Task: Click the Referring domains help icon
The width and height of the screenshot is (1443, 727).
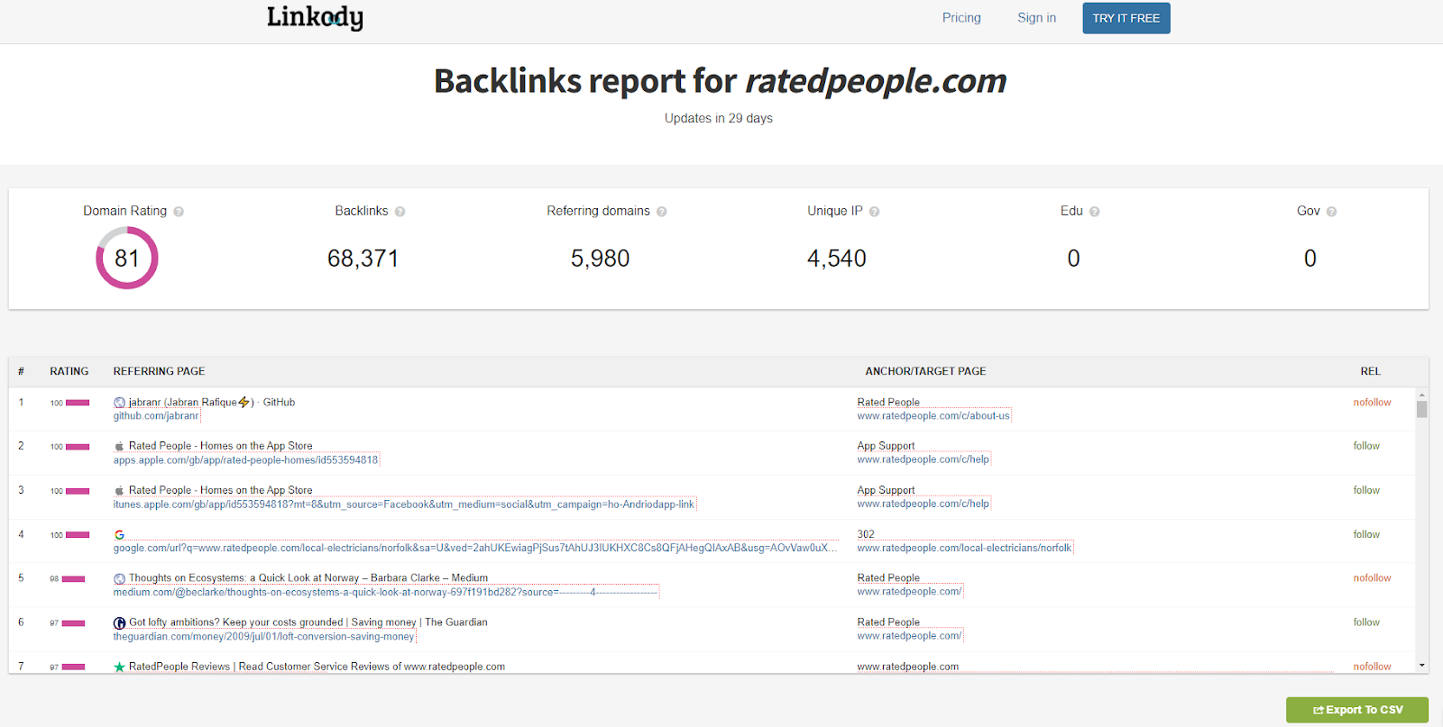Action: [661, 212]
